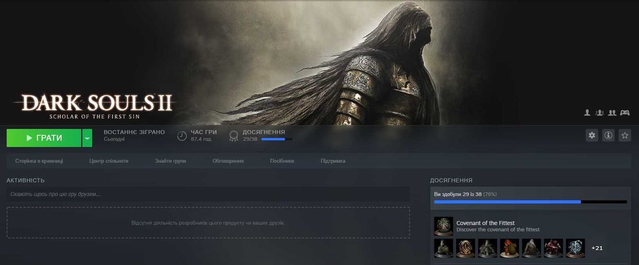Viewport: 639px width, 265px height.
Task: Open the dropdown arrow beside ГРАТИ
Action: (x=87, y=138)
